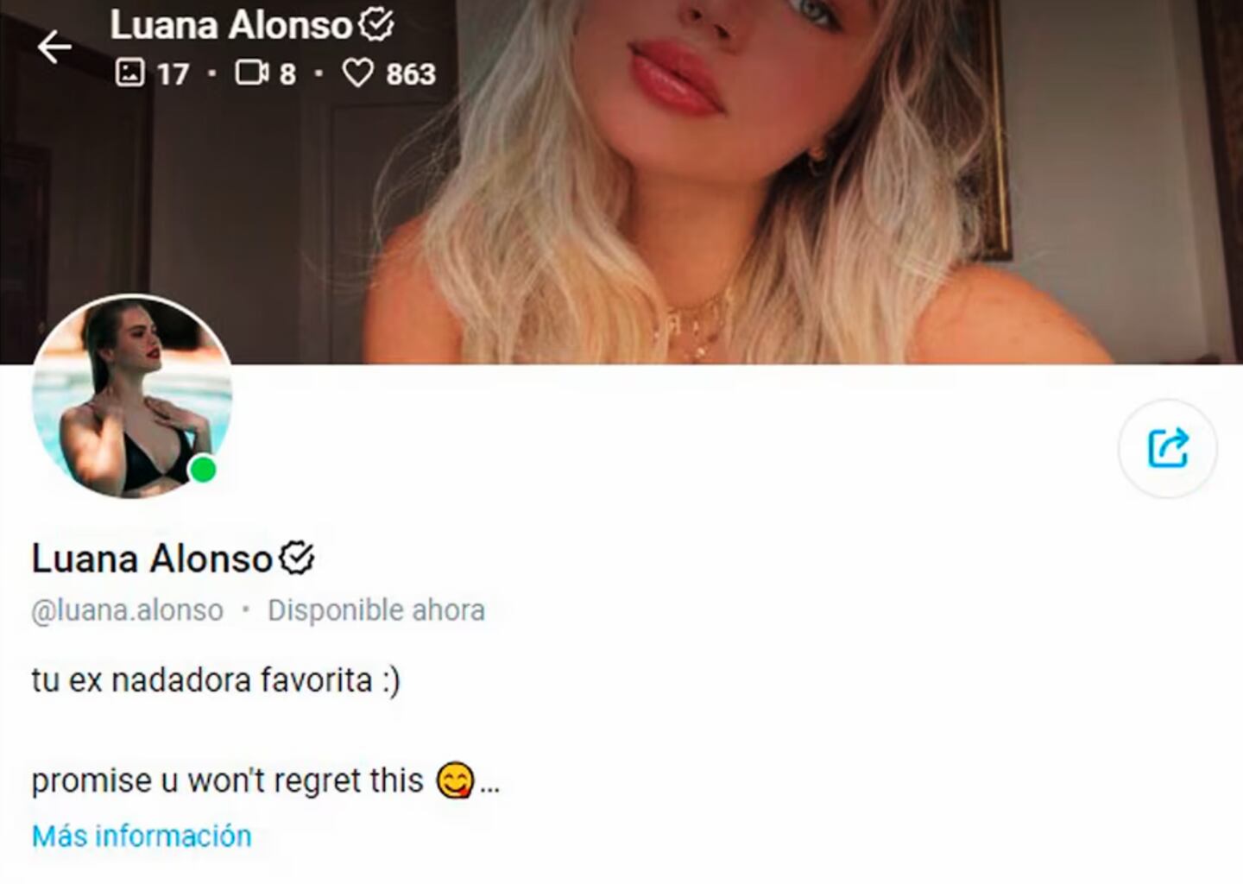Click the 17 photos count
The height and width of the screenshot is (884, 1243).
173,74
